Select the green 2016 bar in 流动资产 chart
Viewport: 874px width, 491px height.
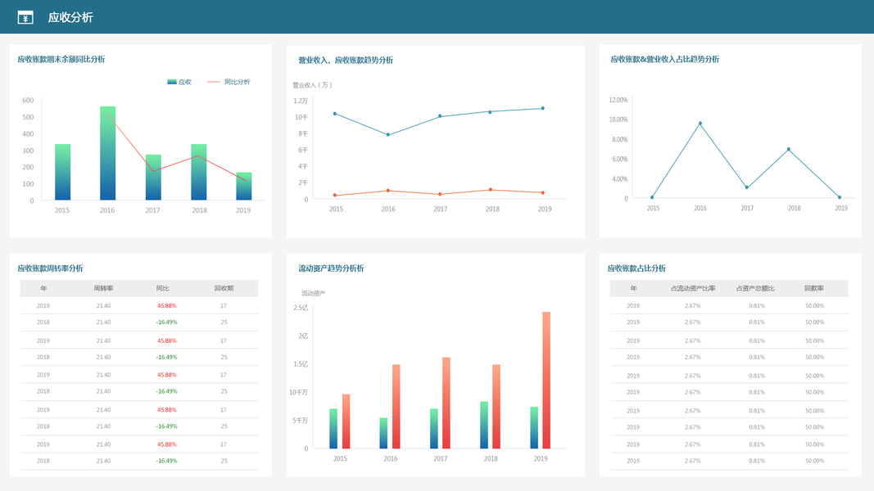point(383,433)
